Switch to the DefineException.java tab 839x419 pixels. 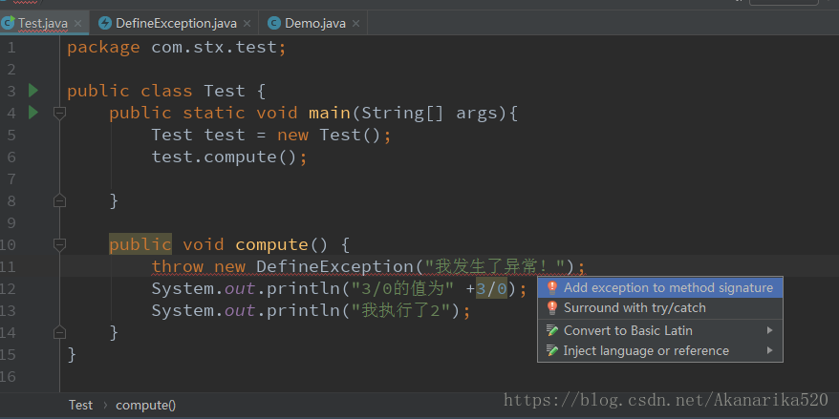click(176, 23)
